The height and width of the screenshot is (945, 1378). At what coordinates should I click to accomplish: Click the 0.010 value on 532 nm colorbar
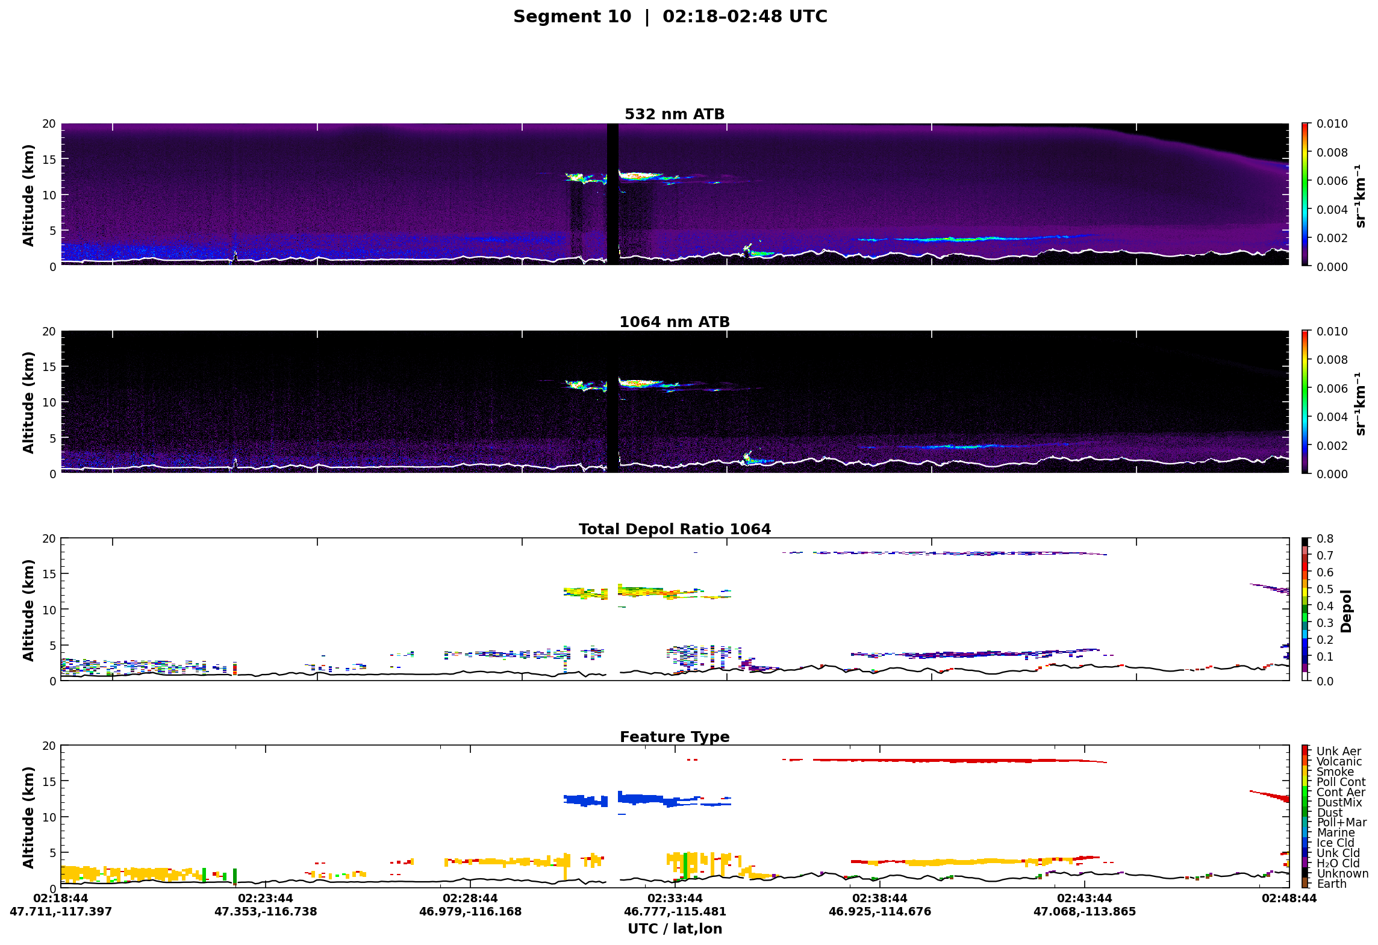1332,123
